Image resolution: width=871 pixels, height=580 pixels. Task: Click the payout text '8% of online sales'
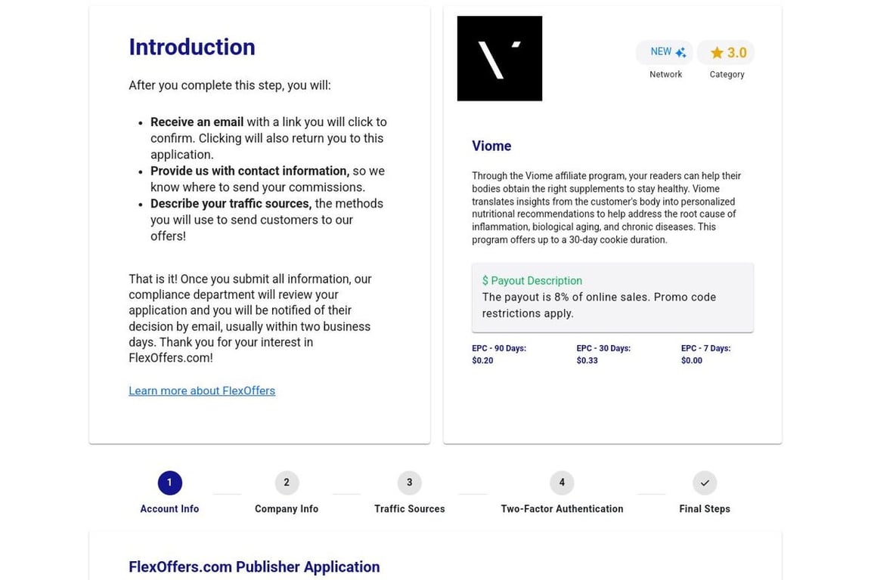(602, 297)
